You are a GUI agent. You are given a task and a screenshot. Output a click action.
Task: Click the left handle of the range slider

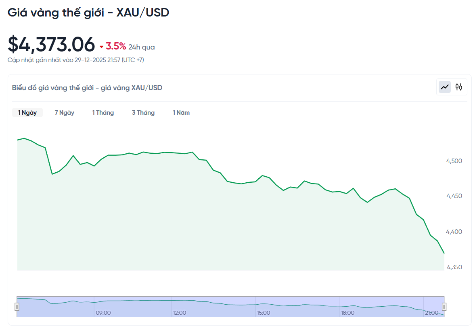16,306
